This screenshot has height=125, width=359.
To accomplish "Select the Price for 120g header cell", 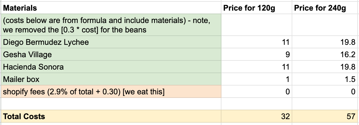I will (x=256, y=8).
